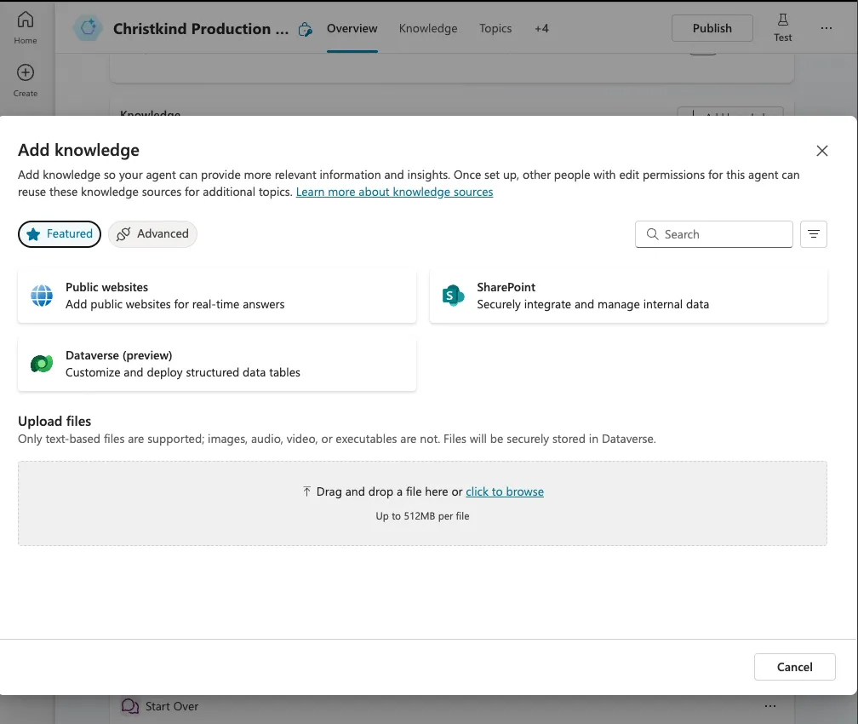Click the Home icon in sidebar
Viewport: 858px width, 724px height.
(26, 20)
